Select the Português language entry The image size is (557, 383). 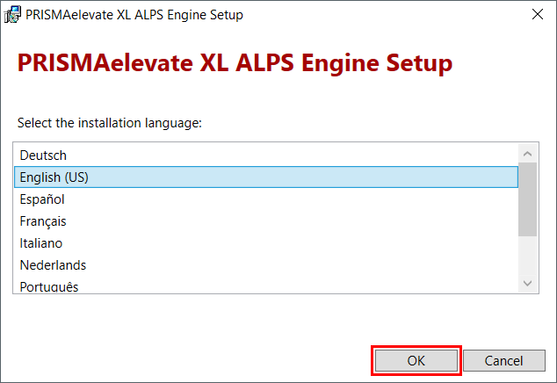coord(265,285)
